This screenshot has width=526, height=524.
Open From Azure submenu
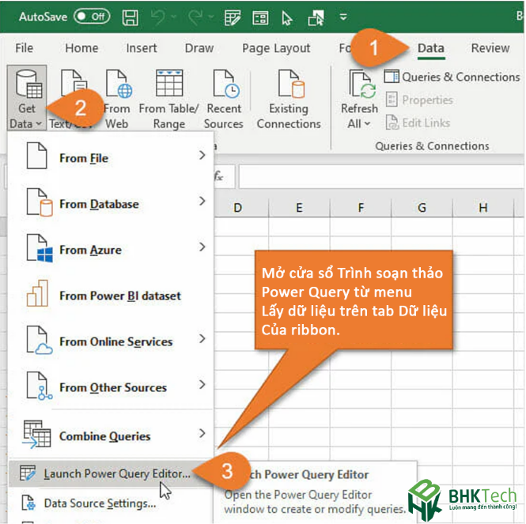(x=111, y=249)
